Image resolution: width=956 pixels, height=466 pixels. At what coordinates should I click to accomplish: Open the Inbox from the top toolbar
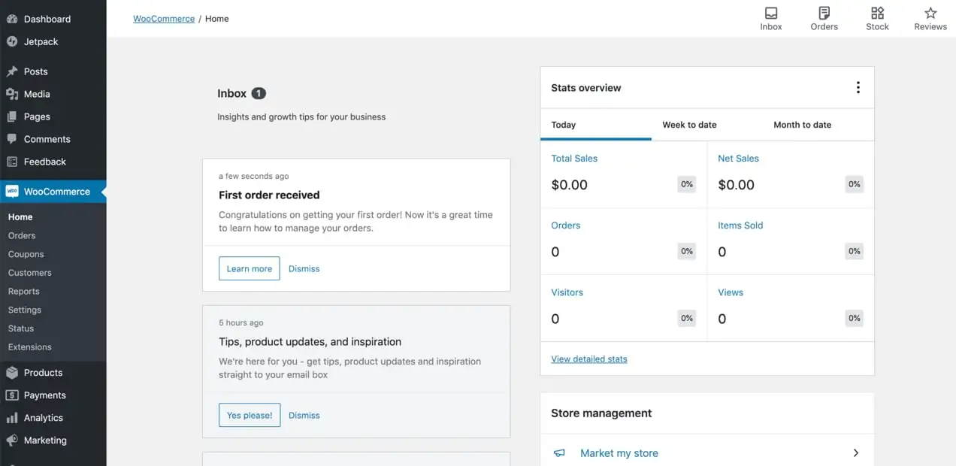(770, 18)
